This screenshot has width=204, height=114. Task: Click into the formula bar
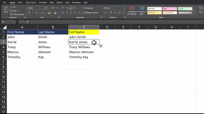(117, 22)
